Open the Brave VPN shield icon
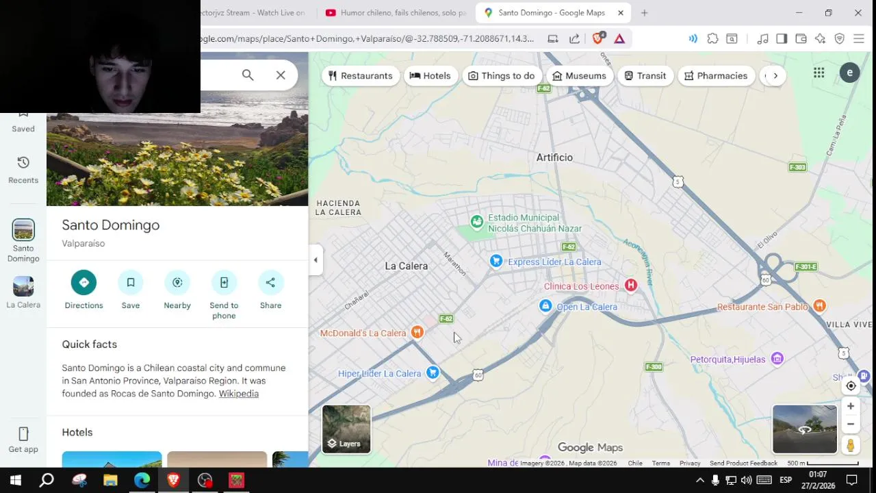 pos(839,39)
